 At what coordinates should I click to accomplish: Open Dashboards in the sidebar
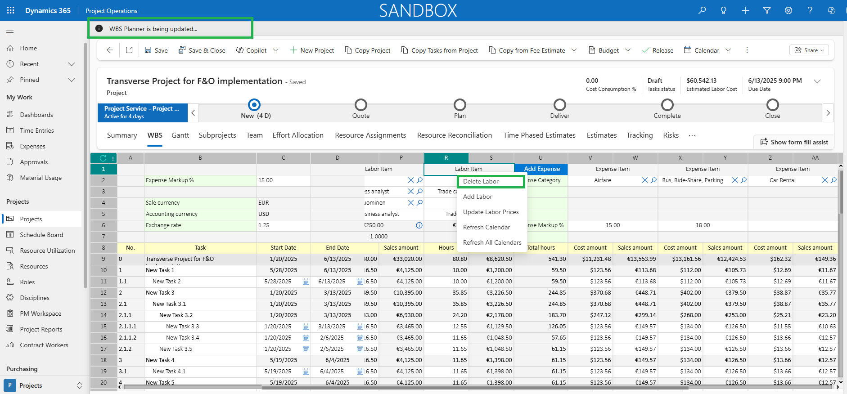point(36,115)
